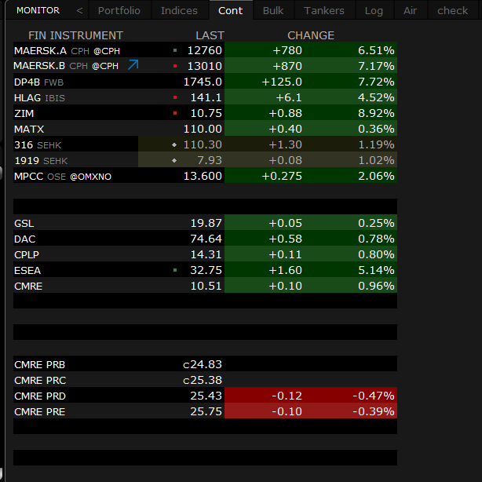Select the CMRE PRE row
Image resolution: width=482 pixels, height=482 pixels.
(205, 411)
